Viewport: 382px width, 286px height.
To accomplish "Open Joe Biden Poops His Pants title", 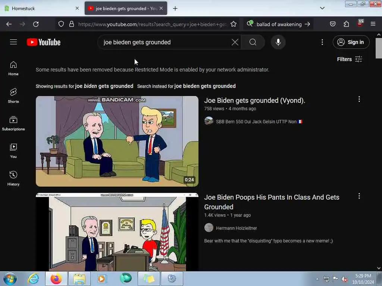I will [272, 202].
